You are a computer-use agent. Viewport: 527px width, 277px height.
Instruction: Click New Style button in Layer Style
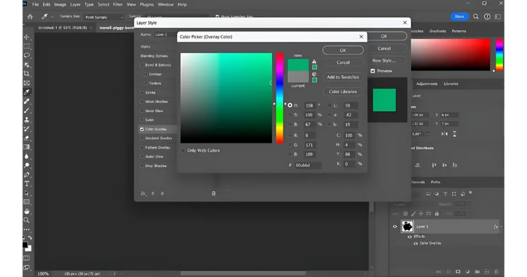[384, 61]
